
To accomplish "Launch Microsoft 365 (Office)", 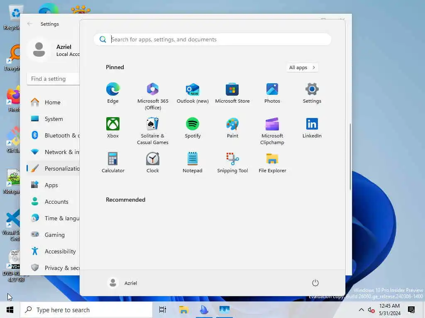I will pyautogui.click(x=153, y=96).
